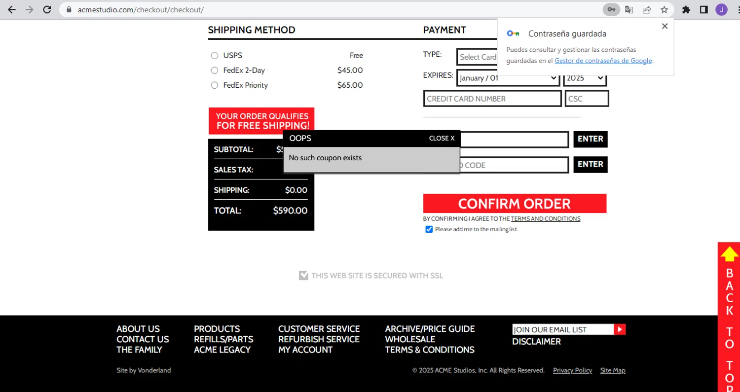Click the $45.00 FedEx 2-Day price
Screen dimensions: 740x392
click(x=350, y=71)
